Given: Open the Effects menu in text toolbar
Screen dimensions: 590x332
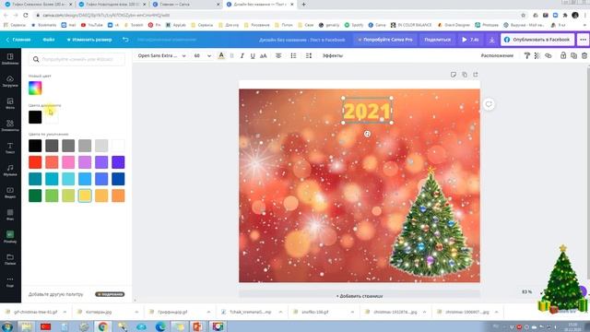Looking at the screenshot, I should (333, 55).
